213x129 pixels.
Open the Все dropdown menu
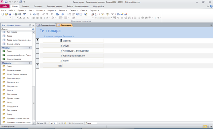(3, 11)
